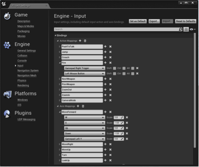This screenshot has width=199, height=167.
Task: Open the Gamepad Left Y key dropdown
Action: (x=85, y=139)
